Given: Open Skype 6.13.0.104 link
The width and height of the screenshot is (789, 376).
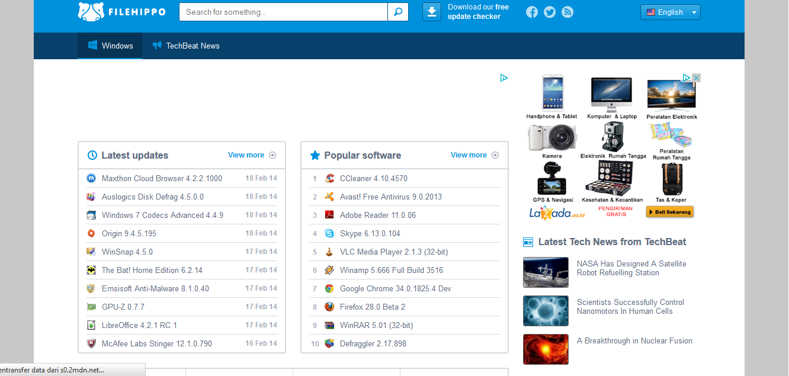Looking at the screenshot, I should 370,233.
